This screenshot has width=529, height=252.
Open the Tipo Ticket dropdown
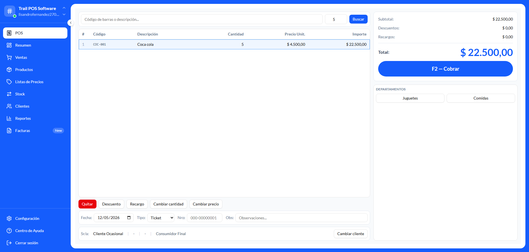pyautogui.click(x=161, y=218)
